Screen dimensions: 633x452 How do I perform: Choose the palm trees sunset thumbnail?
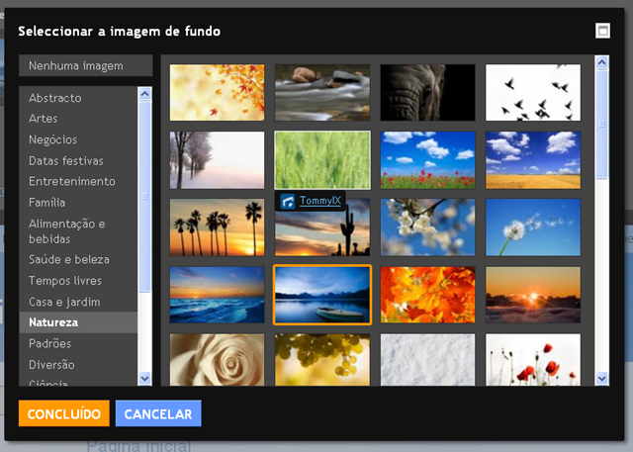pyautogui.click(x=218, y=227)
